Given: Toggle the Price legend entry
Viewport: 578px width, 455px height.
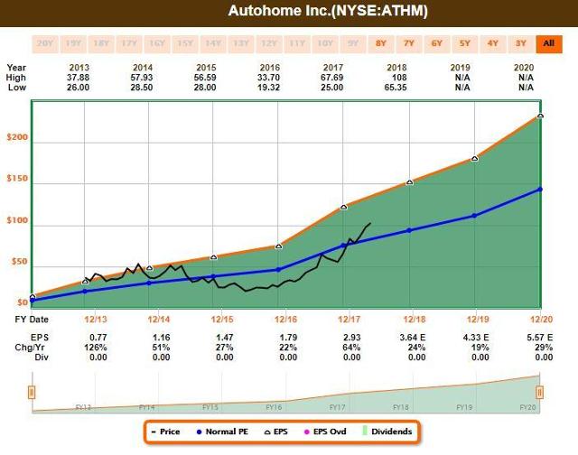Looking at the screenshot, I should (165, 432).
